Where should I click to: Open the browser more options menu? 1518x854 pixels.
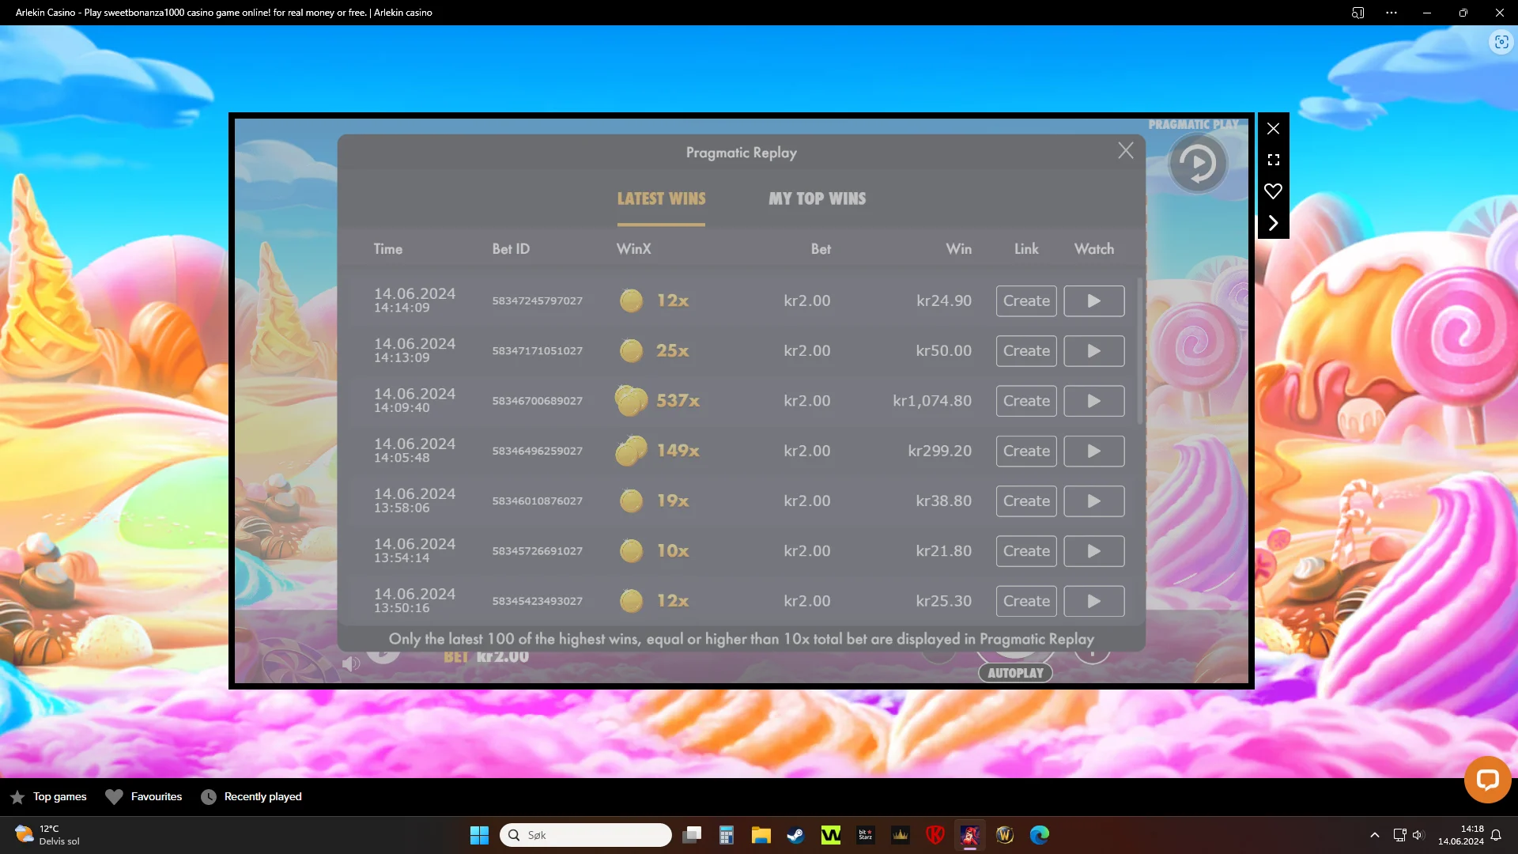[1391, 13]
